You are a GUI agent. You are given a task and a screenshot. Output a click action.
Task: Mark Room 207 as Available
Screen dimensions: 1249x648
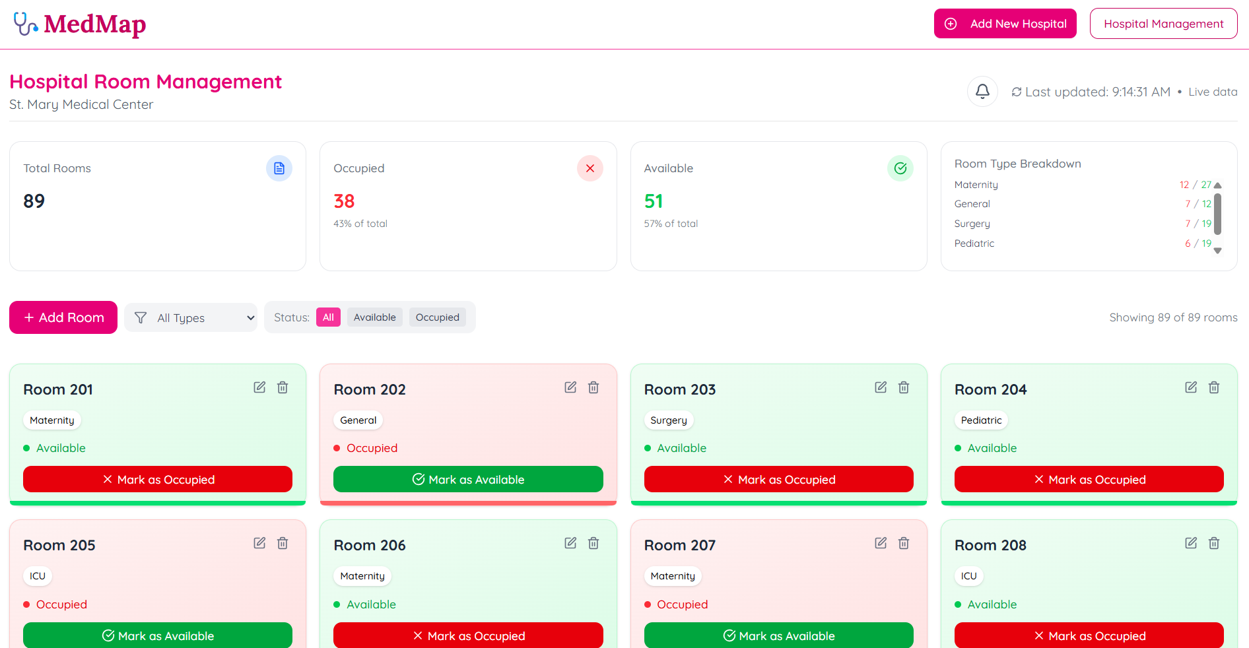(779, 635)
